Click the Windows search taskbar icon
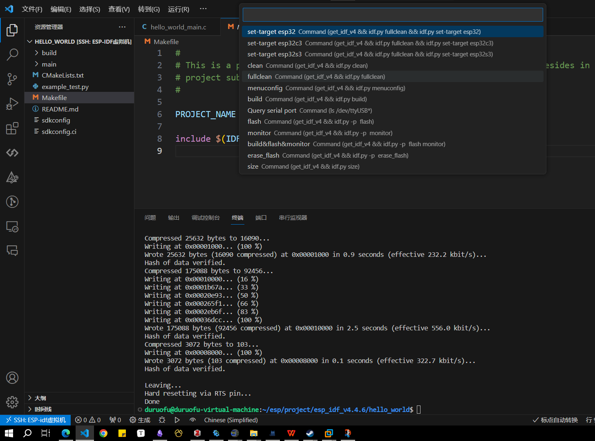Screen dimensions: 595x441 (x=27, y=433)
